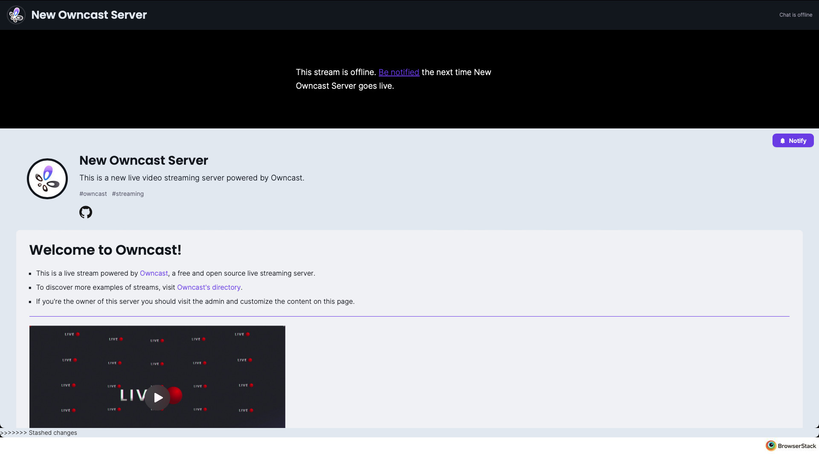Click the Owncast logo in the header
Viewport: 819px width, 454px height.
[x=16, y=15]
